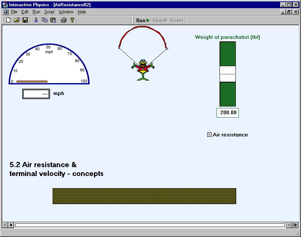Screen dimensions: 301x237
Task: Open the Run menu
Action: tap(36, 12)
